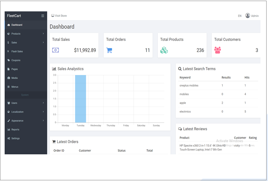268x181 pixels.
Task: Open the Coupons page from sidebar
Action: pos(16,60)
